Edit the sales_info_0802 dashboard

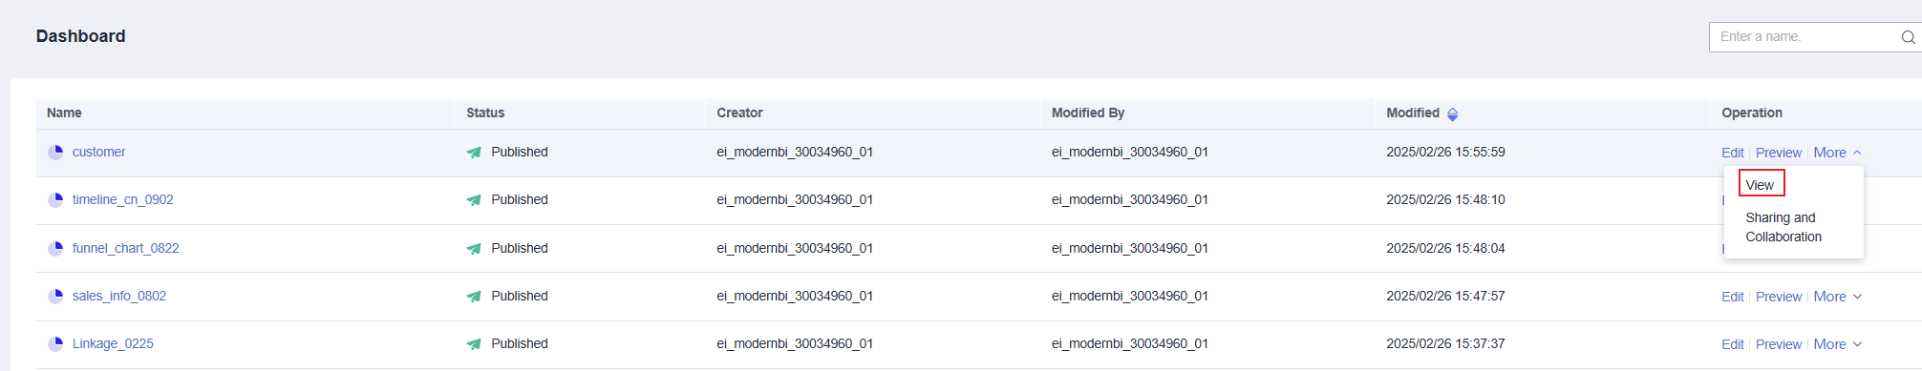(1732, 297)
